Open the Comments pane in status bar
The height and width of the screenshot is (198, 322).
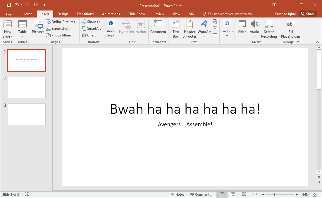coord(200,195)
